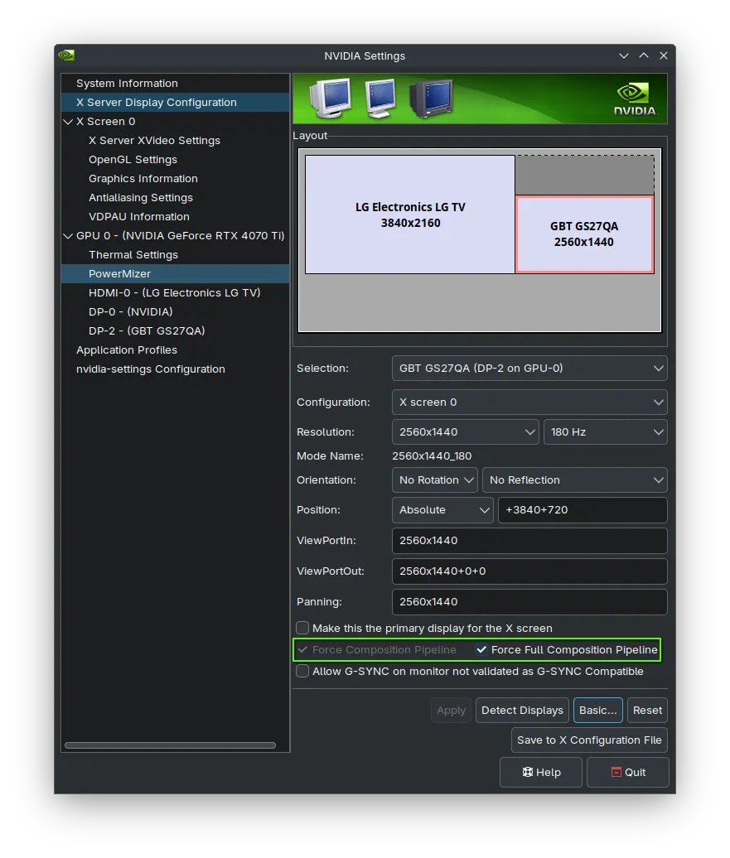The width and height of the screenshot is (730, 858).
Task: Select the LG TV display in the layout
Action: tap(409, 214)
